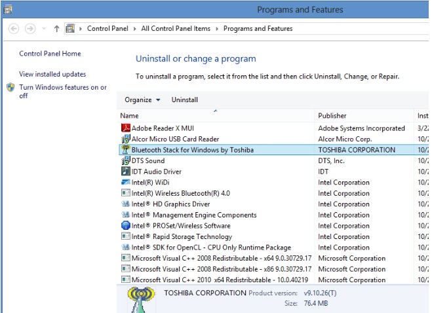This screenshot has width=432, height=313.
Task: Click size value 76.4 MB
Action: (316, 303)
